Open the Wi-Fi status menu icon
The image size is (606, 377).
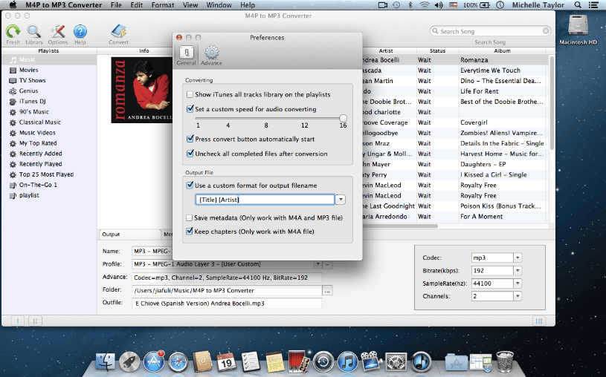coord(425,5)
